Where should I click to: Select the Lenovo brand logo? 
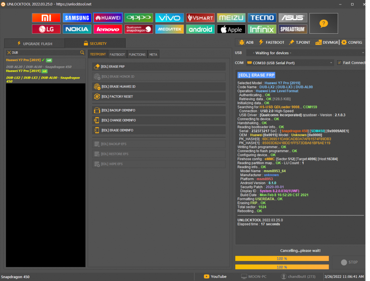pyautogui.click(x=108, y=29)
